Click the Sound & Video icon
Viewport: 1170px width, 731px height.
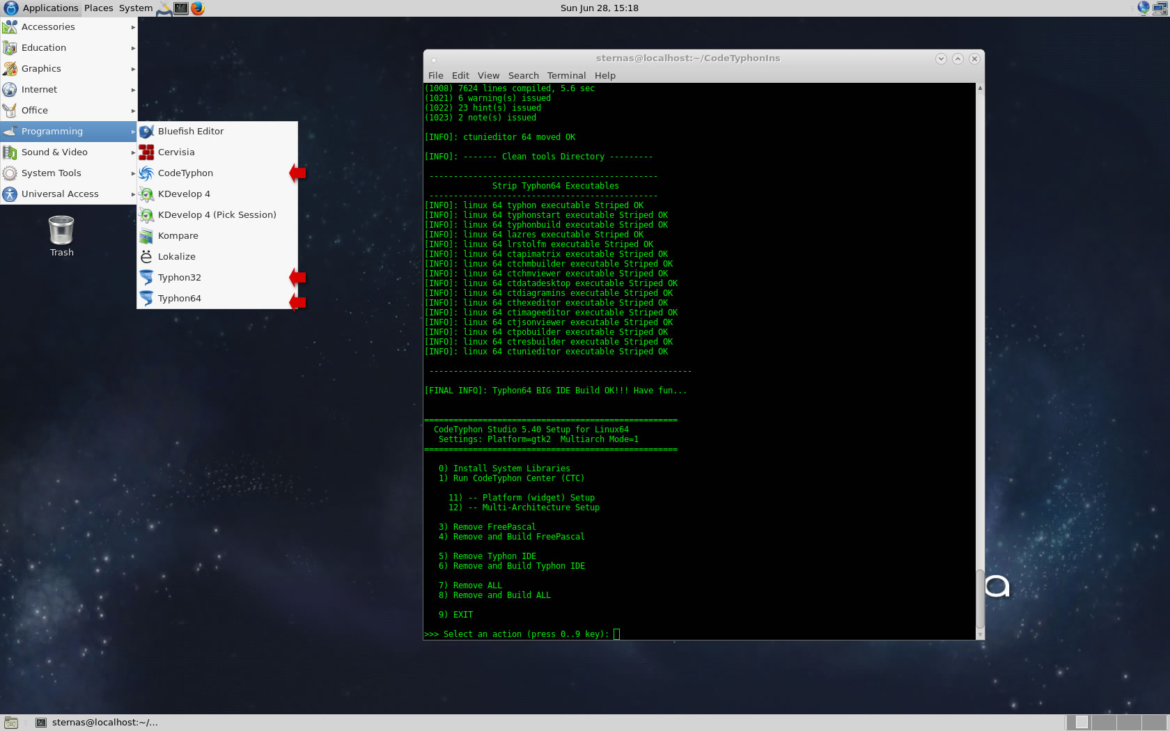click(10, 152)
